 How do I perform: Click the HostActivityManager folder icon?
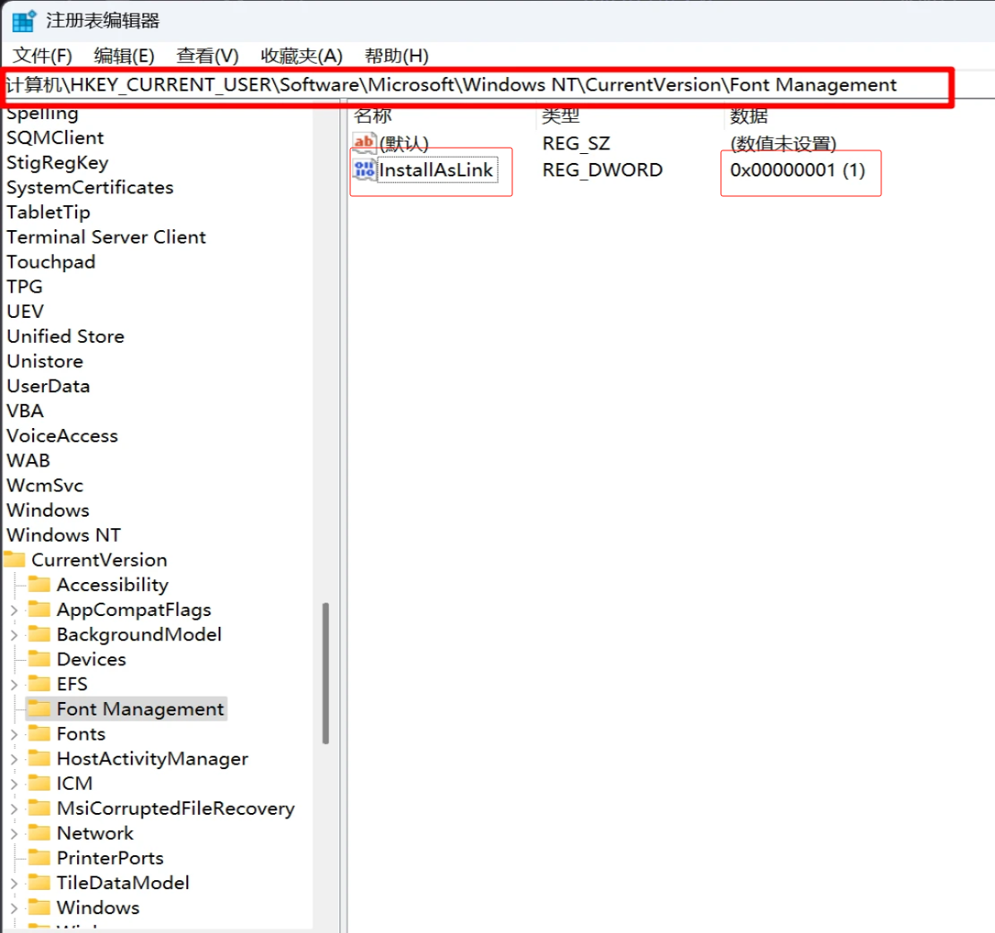pyautogui.click(x=39, y=758)
